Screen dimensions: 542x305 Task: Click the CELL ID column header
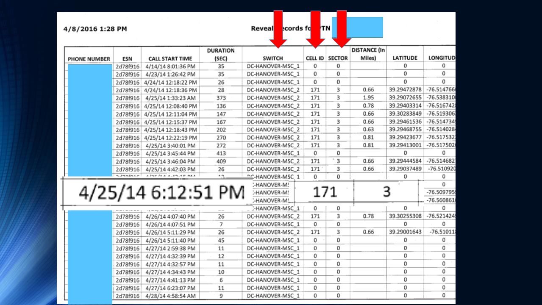315,58
